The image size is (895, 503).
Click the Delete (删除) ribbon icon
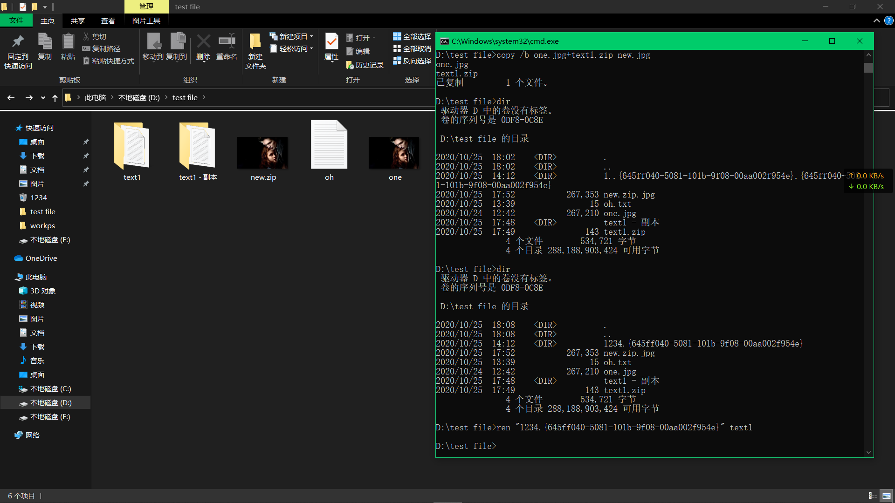203,42
